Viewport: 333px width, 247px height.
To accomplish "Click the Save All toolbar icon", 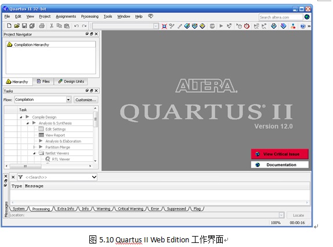I will tap(32, 26).
